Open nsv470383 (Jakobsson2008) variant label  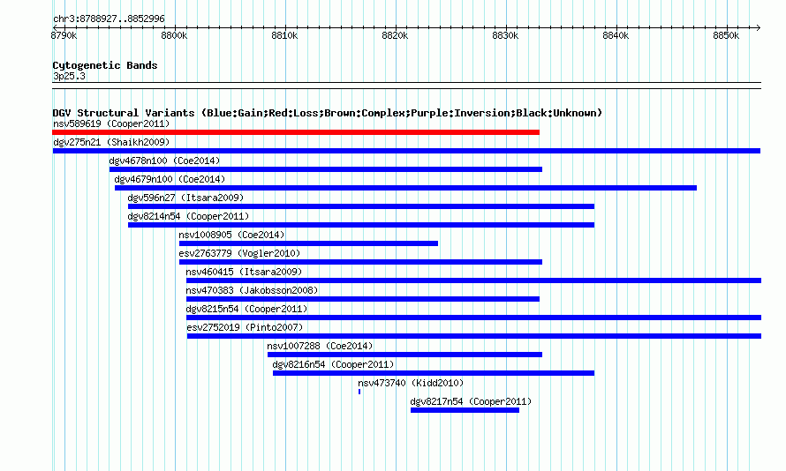point(253,290)
